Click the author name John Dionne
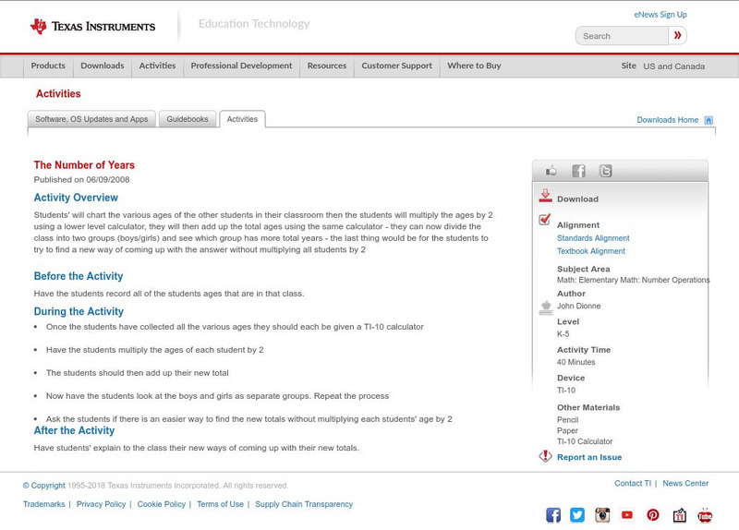This screenshot has width=739, height=530. coord(579,306)
